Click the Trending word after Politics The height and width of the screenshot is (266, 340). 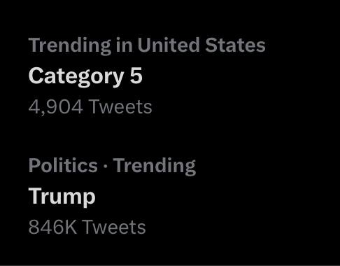155,166
